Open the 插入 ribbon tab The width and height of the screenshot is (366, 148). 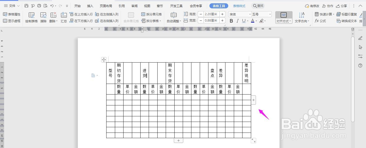pos(90,6)
